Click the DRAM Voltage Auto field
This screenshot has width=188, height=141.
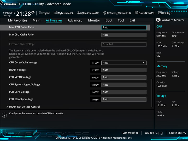124,70
